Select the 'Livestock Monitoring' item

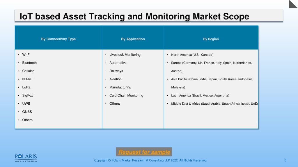(125, 55)
